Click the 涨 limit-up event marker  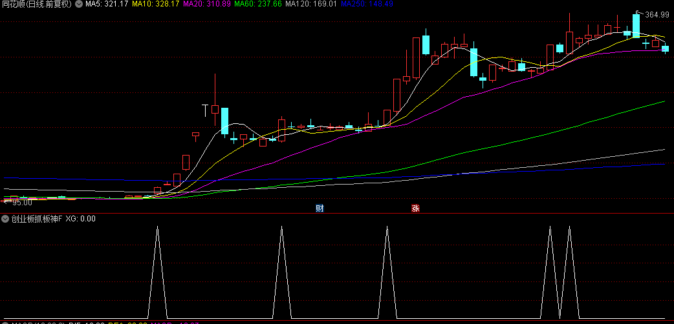[416, 209]
